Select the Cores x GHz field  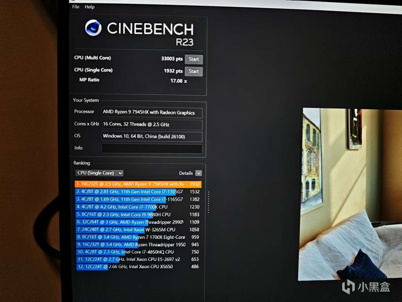[x=152, y=124]
